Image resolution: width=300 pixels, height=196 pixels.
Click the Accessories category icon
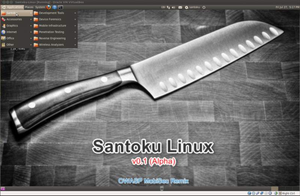(3, 19)
